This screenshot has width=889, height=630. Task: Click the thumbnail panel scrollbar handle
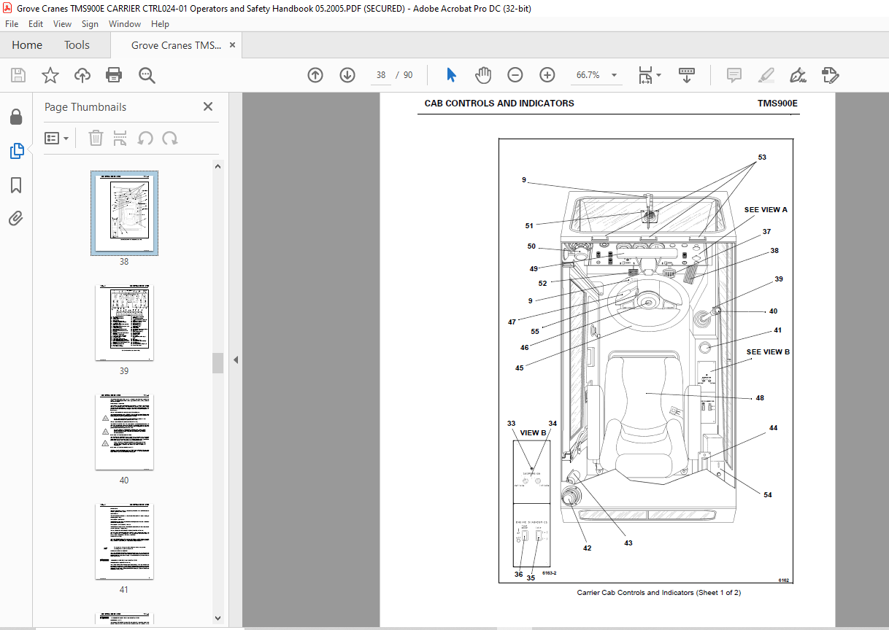pyautogui.click(x=218, y=362)
